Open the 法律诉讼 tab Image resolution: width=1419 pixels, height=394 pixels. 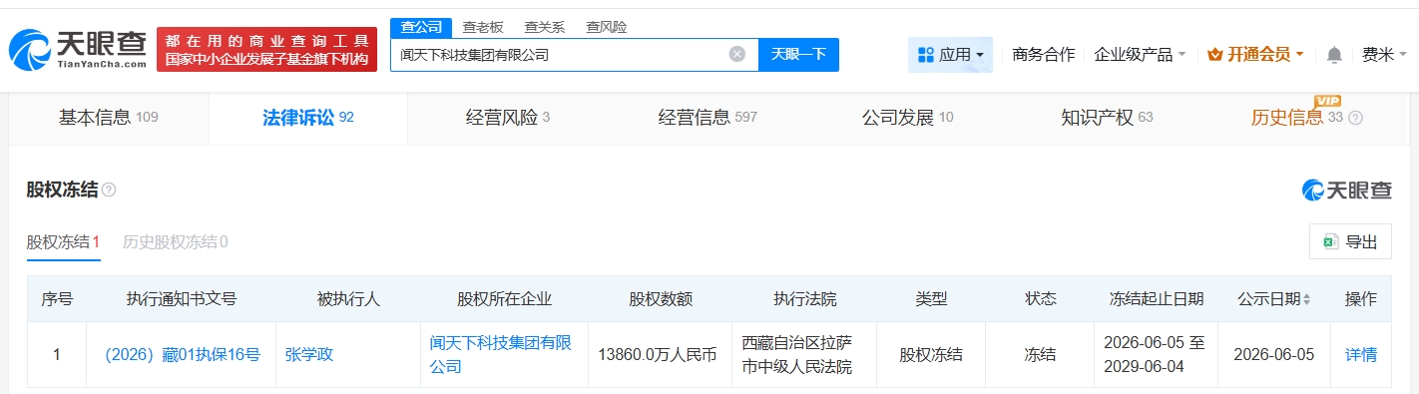click(308, 118)
